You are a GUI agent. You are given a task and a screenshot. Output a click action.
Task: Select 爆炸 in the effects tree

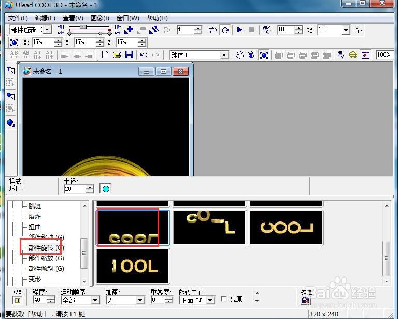click(x=35, y=217)
